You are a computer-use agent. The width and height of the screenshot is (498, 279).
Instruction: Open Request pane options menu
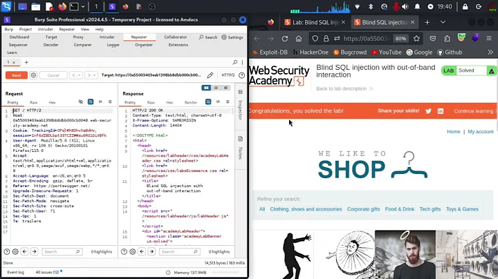[110, 102]
